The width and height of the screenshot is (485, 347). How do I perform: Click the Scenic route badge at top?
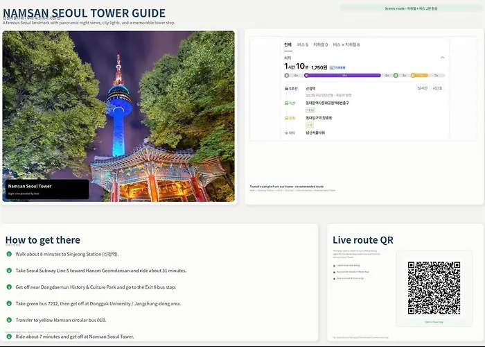[411, 8]
